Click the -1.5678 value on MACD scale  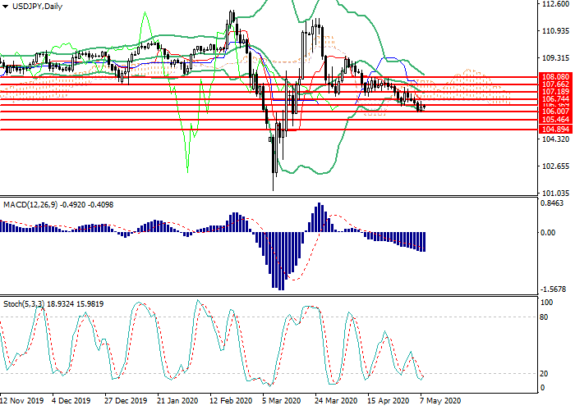tap(554, 289)
